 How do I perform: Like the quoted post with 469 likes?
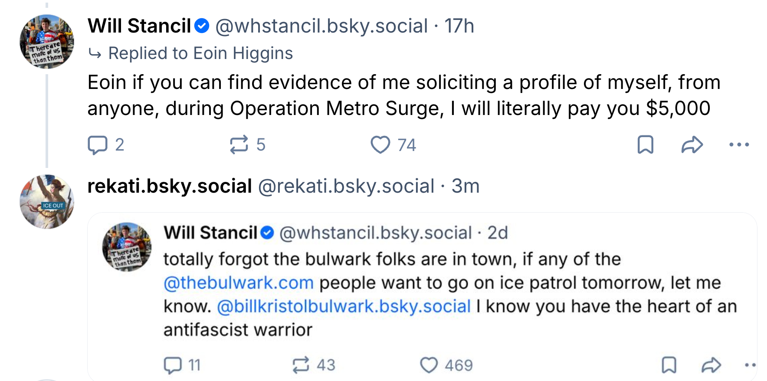(x=429, y=365)
